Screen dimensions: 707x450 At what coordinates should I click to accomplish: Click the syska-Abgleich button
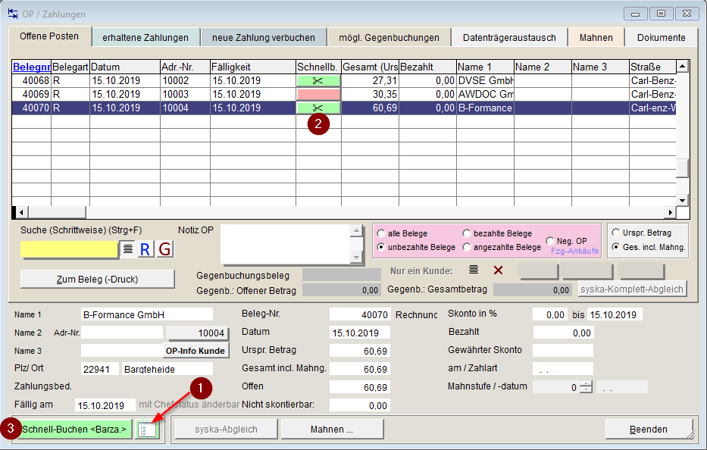pyautogui.click(x=226, y=430)
